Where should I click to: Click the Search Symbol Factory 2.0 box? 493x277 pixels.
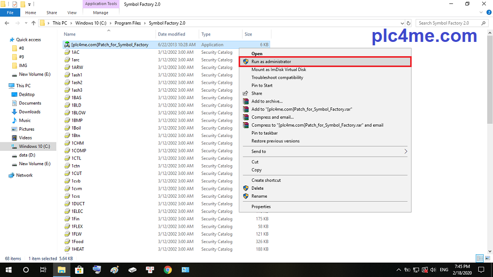[x=451, y=23]
